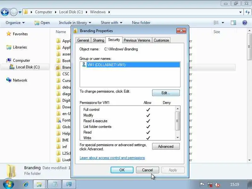Image resolution: width=252 pixels, height=189 pixels.
Task: Select the Boot folder icon in the list
Action: point(59,60)
